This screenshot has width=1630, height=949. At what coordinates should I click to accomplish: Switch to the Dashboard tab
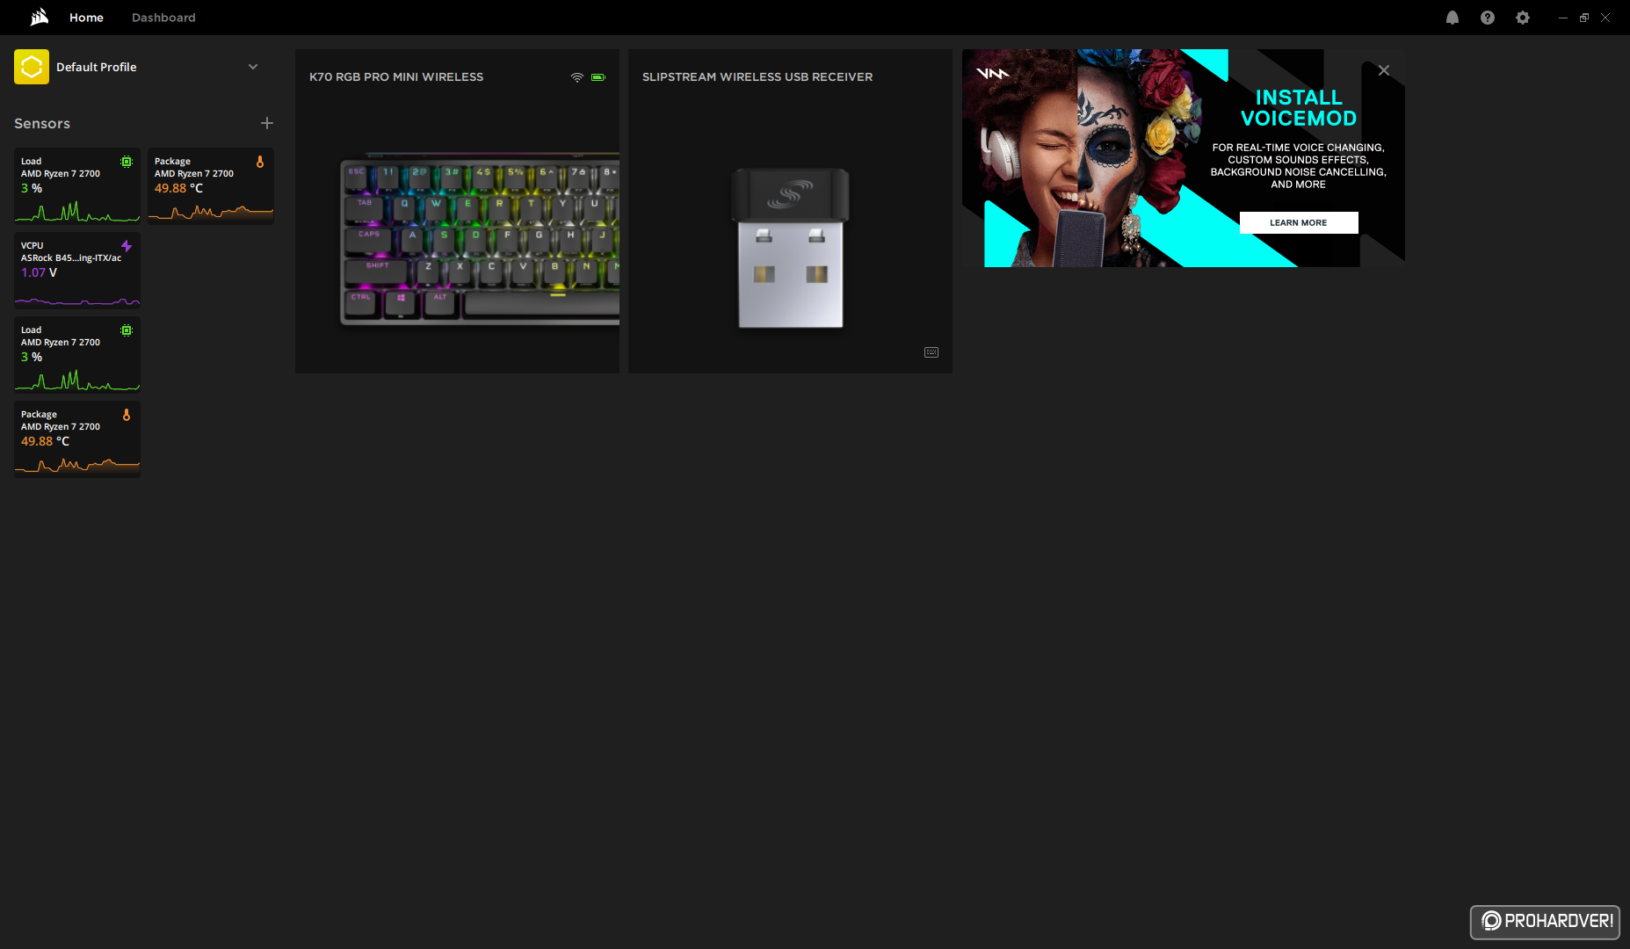(163, 18)
